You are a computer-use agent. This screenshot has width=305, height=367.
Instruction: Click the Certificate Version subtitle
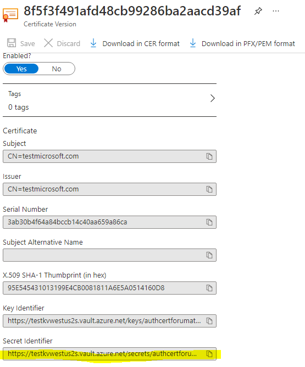coord(50,24)
